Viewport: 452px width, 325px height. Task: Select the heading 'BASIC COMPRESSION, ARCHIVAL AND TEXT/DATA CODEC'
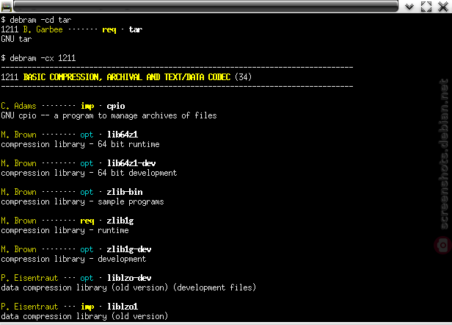click(x=127, y=77)
